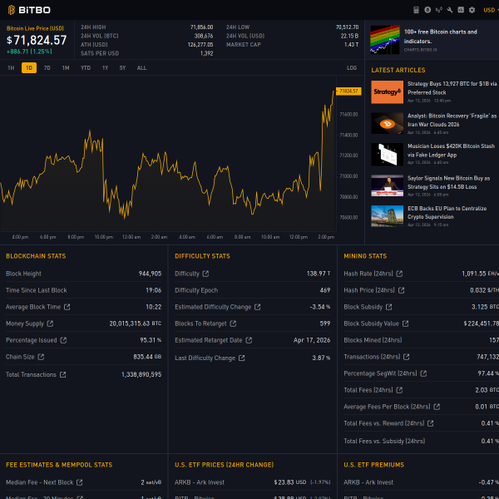Open external link icon beside Total Transactions
The width and height of the screenshot is (499, 499).
pyautogui.click(x=62, y=374)
